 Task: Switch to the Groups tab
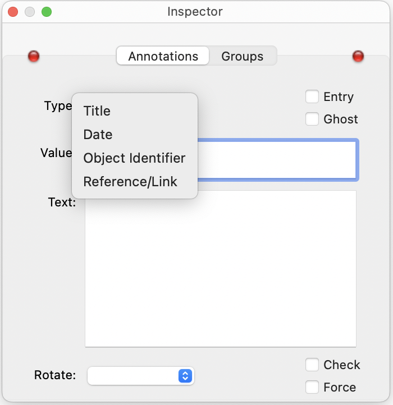point(242,56)
